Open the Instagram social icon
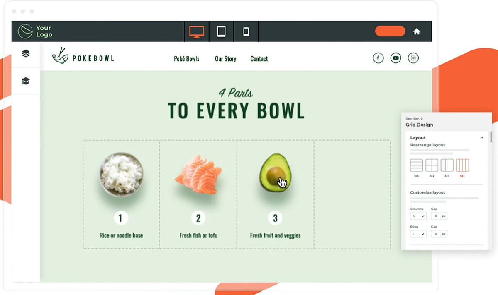The width and height of the screenshot is (498, 295). (x=413, y=58)
